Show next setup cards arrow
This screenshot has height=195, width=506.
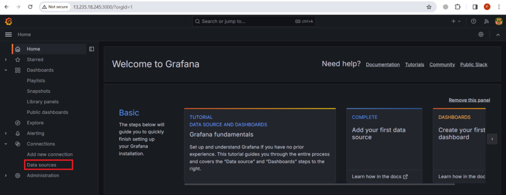pos(492,139)
